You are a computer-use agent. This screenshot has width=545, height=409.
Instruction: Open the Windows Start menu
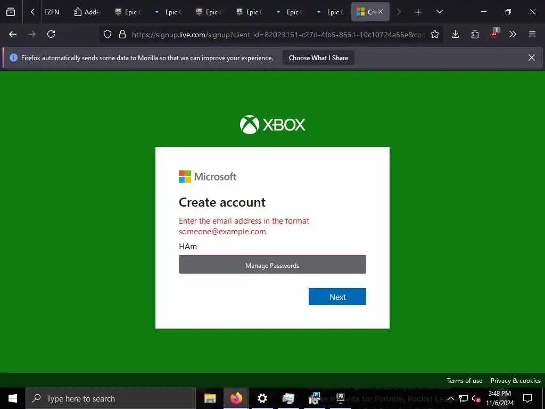[x=13, y=398]
